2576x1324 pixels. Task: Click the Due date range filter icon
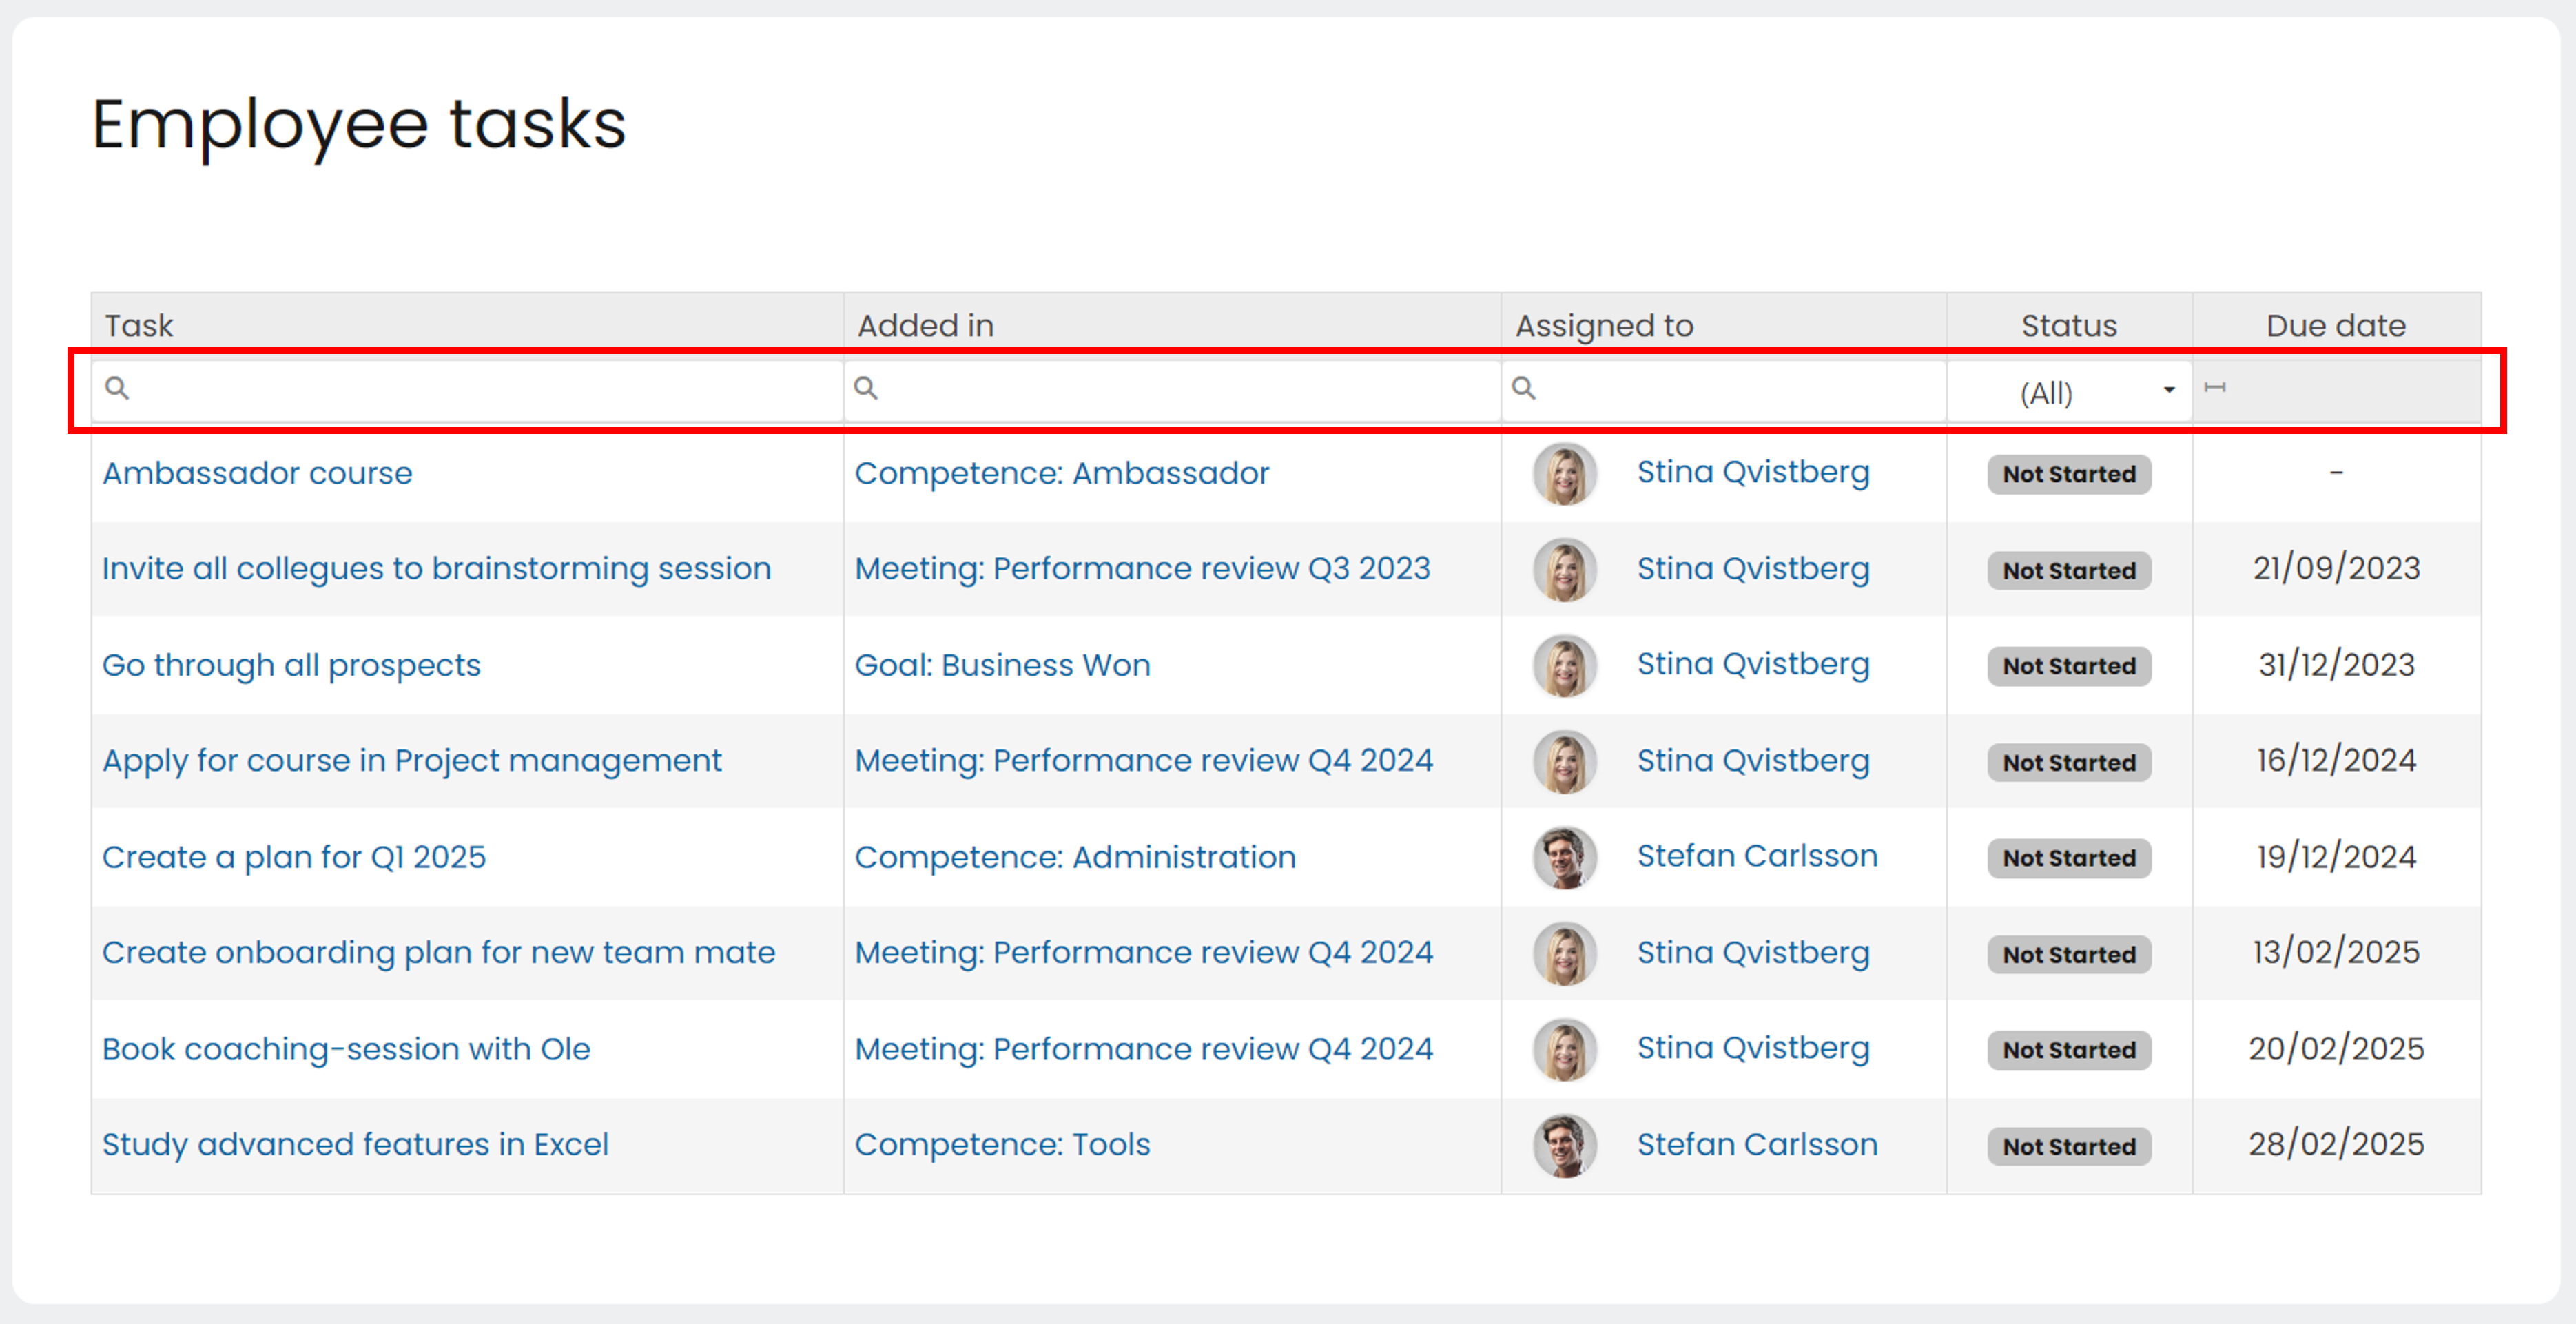pyautogui.click(x=2214, y=387)
